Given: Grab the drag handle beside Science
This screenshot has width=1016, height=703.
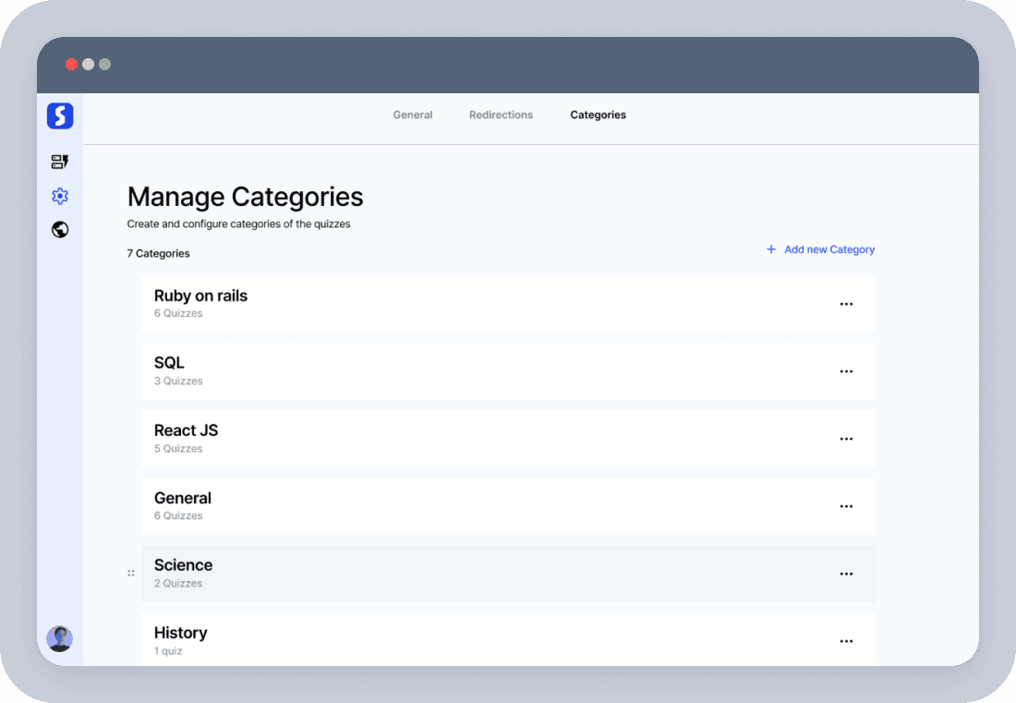Looking at the screenshot, I should click(x=130, y=574).
